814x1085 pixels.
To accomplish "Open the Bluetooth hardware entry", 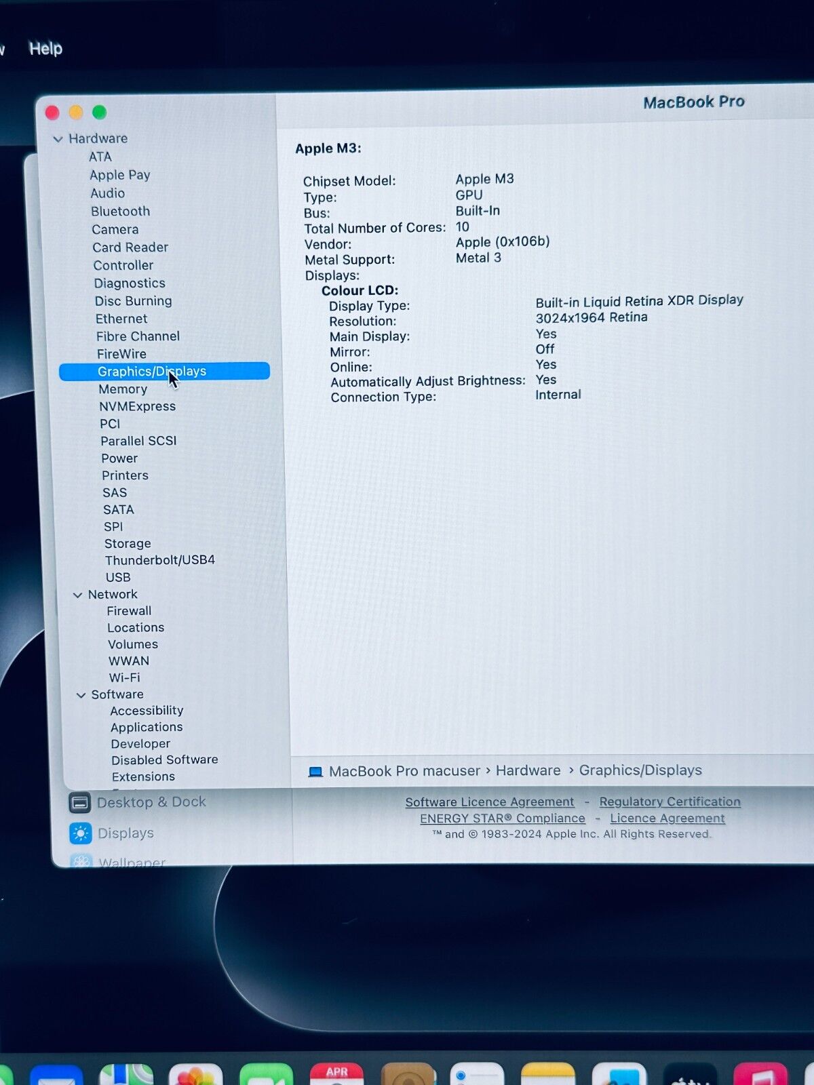I will point(121,212).
